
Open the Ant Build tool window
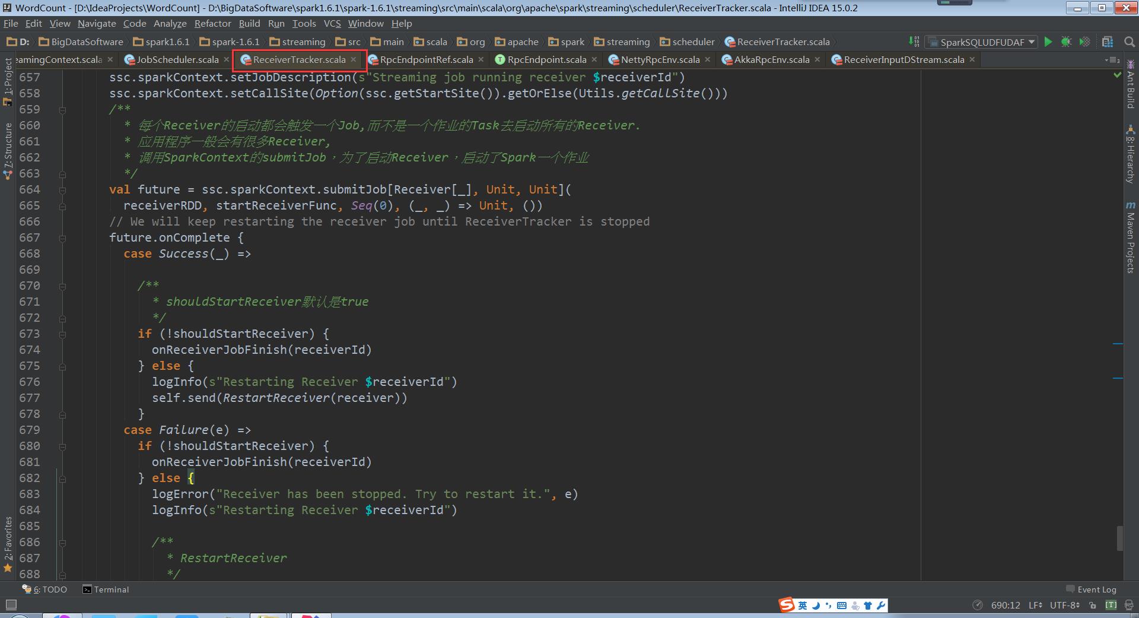(x=1131, y=84)
